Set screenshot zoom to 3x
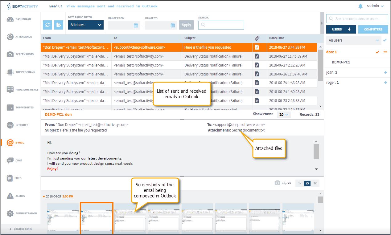 (315, 183)
